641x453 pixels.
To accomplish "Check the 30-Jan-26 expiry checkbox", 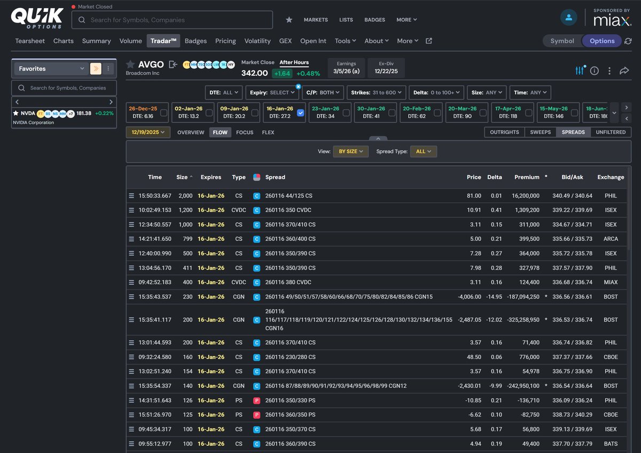I will [x=392, y=113].
